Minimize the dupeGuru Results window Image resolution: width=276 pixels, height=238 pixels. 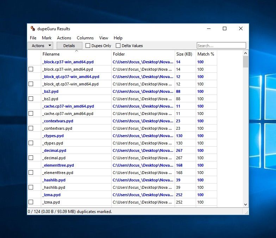209,29
